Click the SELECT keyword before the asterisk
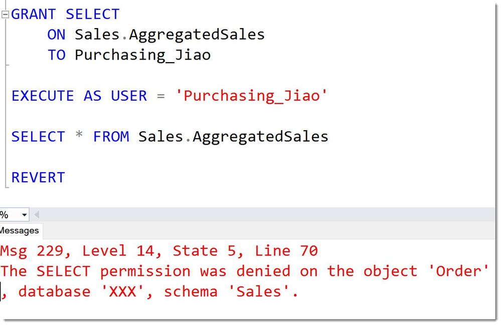The image size is (501, 325). [x=38, y=137]
